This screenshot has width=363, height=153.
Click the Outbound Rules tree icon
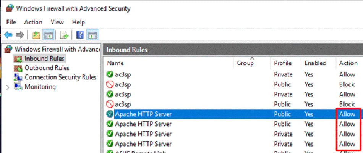[x=18, y=68]
